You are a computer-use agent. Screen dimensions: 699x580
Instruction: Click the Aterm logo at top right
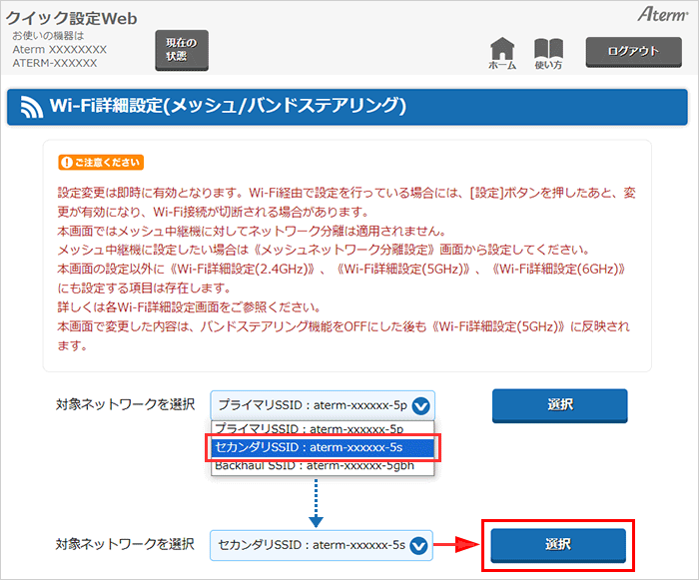click(657, 15)
